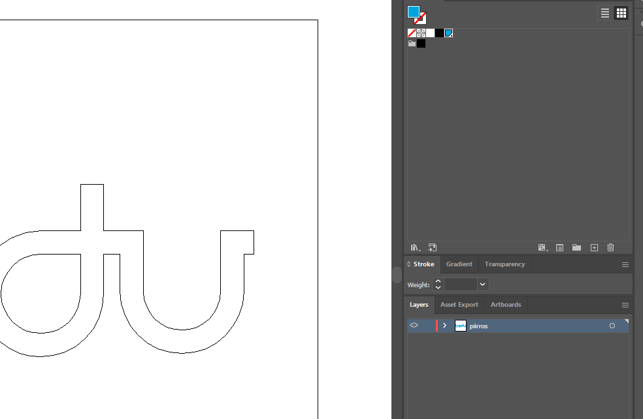The image size is (643, 419).
Task: Create a New Color Group
Action: click(576, 247)
